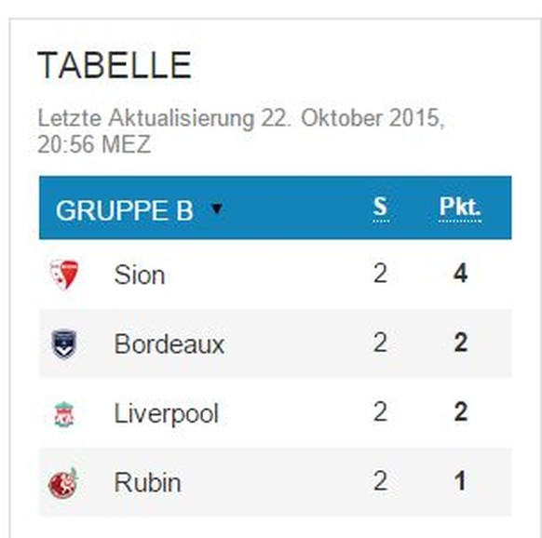Screen dimensions: 542x538
Task: Select Rubin's points value 1
Action: coord(460,481)
